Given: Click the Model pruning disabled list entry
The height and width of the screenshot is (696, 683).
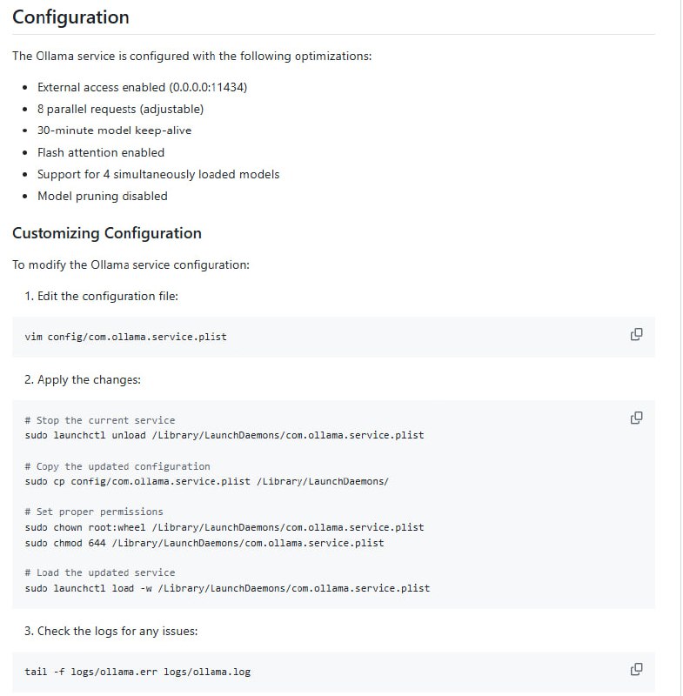Looking at the screenshot, I should 102,196.
